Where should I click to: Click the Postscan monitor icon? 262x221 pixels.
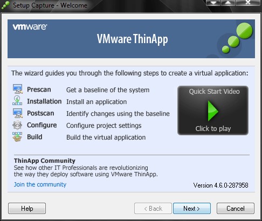[18, 113]
